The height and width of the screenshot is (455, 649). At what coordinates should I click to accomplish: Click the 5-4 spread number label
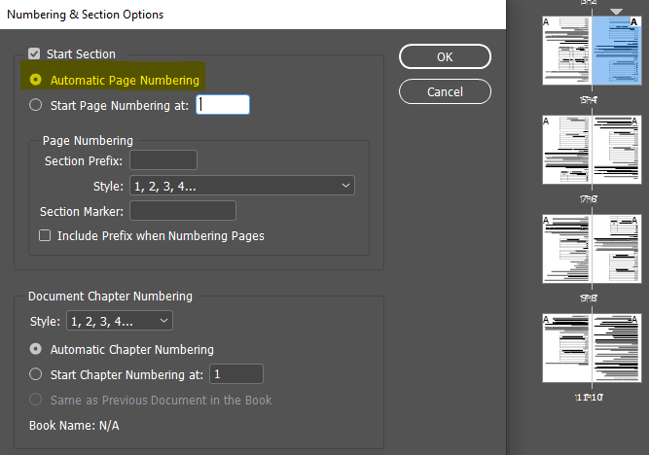click(x=588, y=100)
